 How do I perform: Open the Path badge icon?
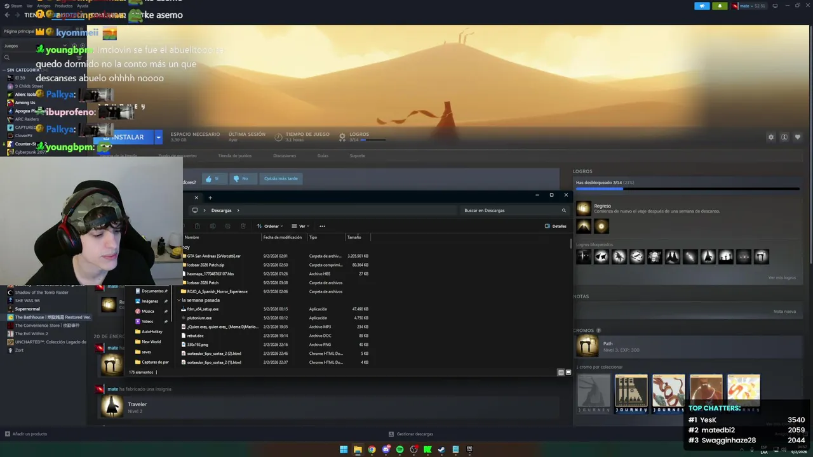tap(587, 346)
